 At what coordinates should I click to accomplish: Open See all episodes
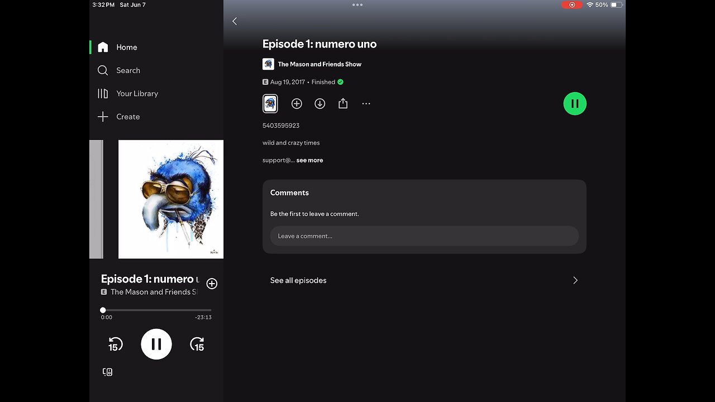point(425,280)
